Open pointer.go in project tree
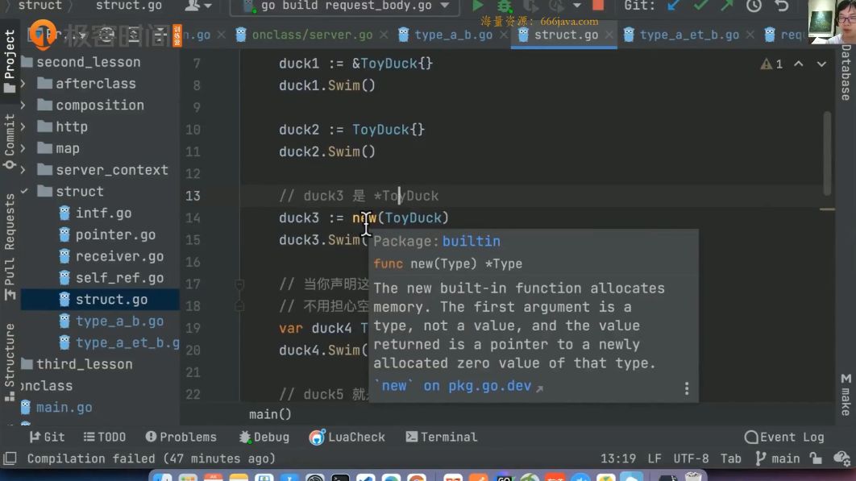The image size is (856, 481). click(115, 234)
